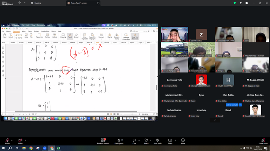Click the Foxit vertical scrollbar

tap(156, 87)
